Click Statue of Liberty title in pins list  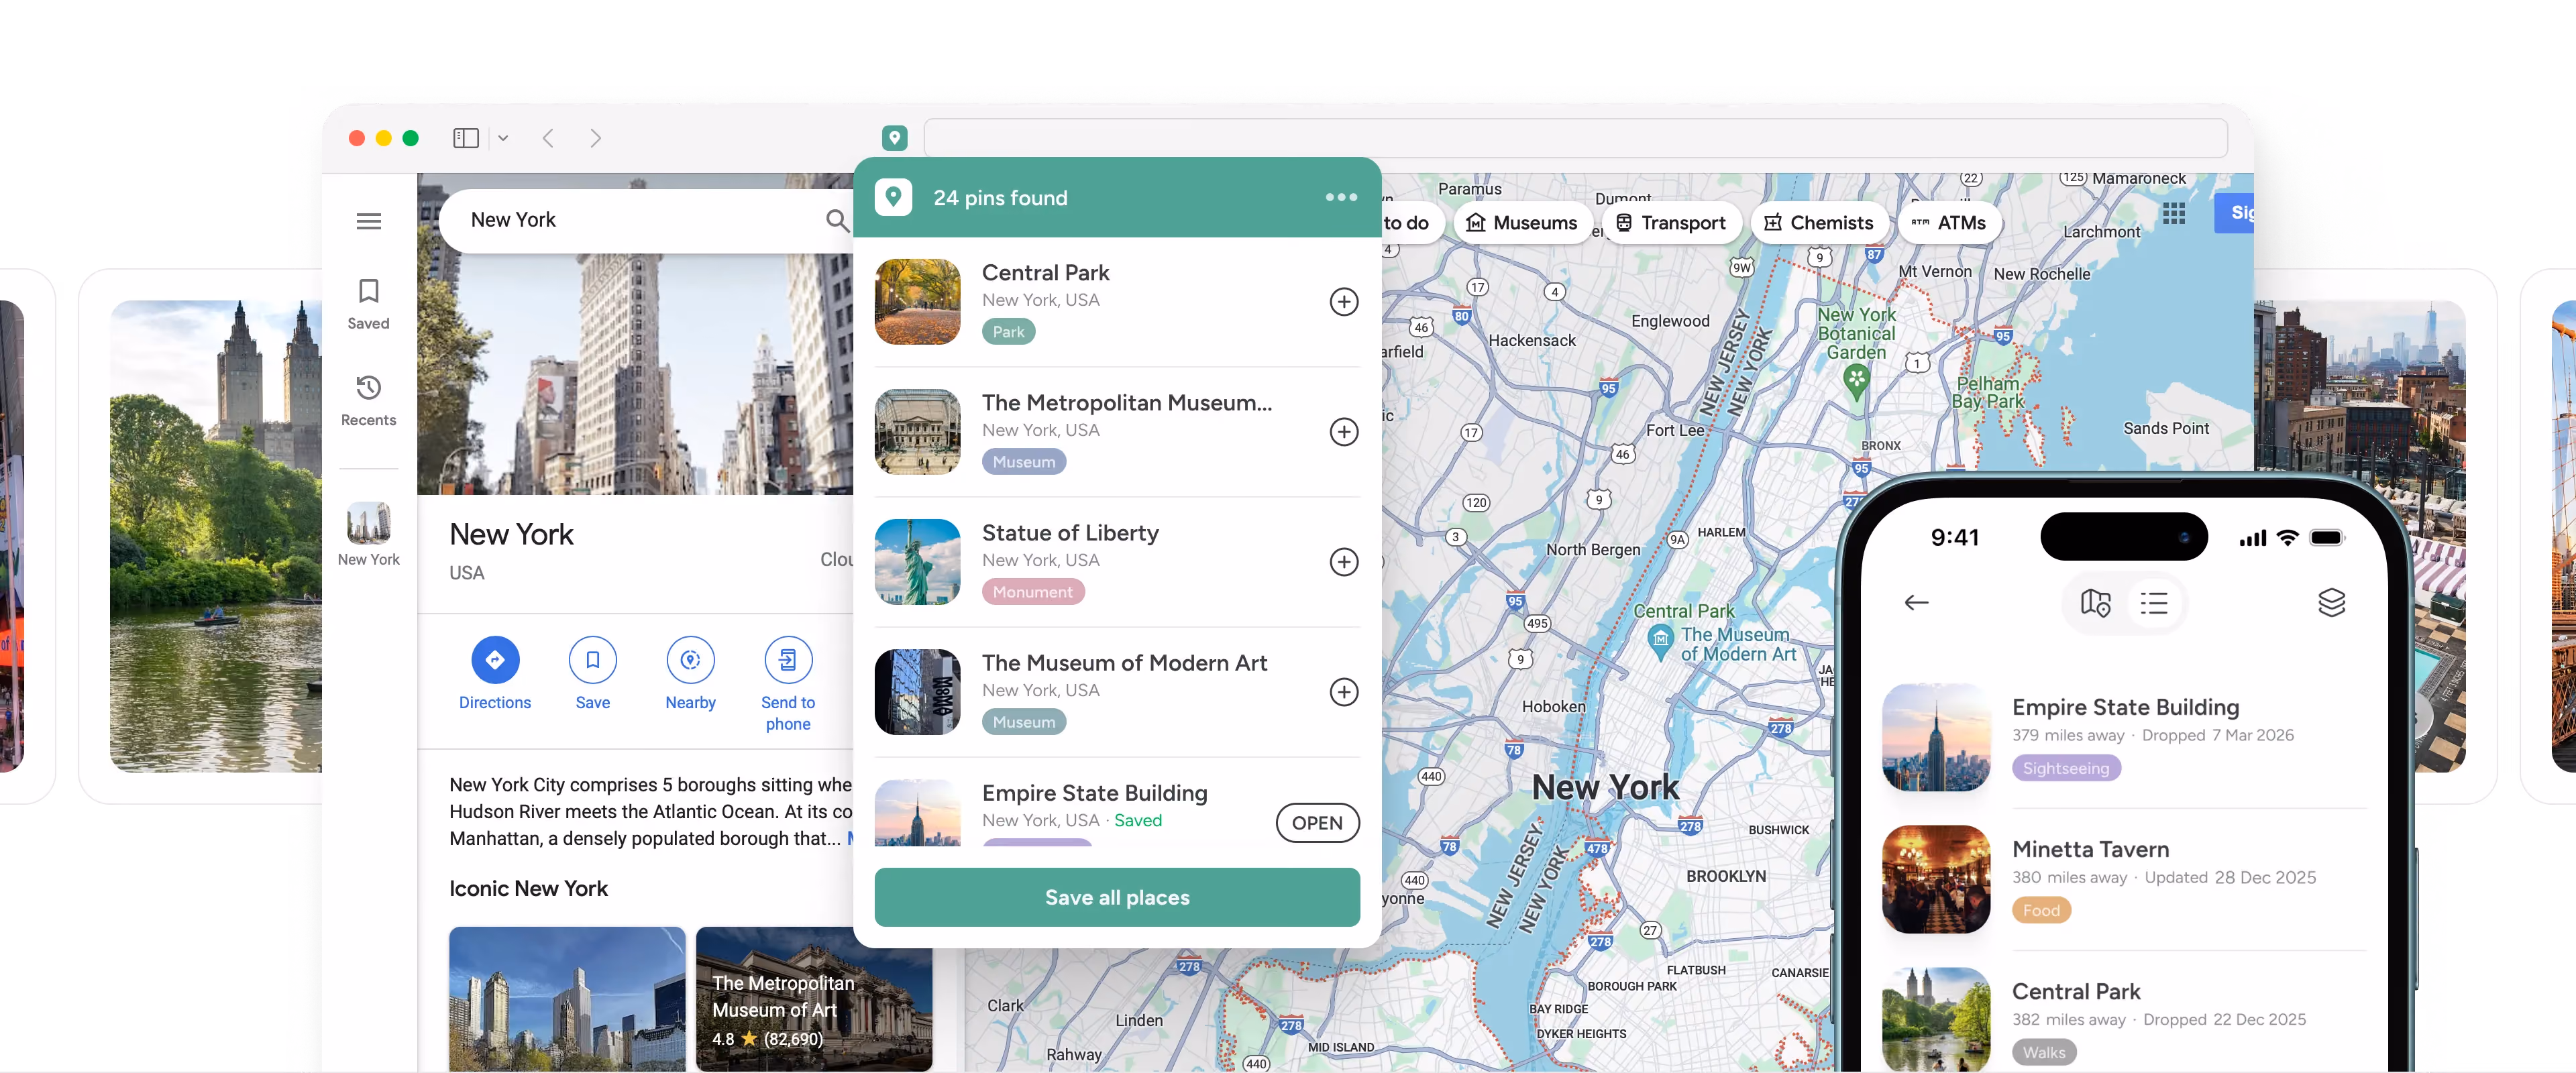pos(1070,533)
